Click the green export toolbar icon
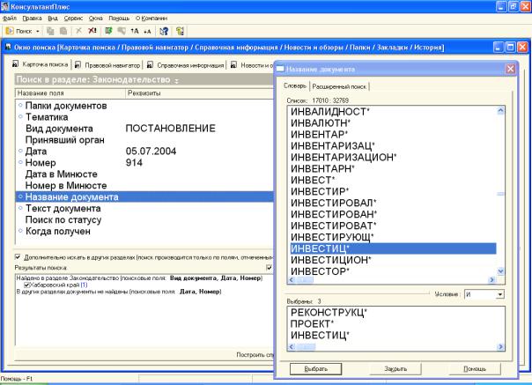The height and width of the screenshot is (385, 532). [108, 31]
